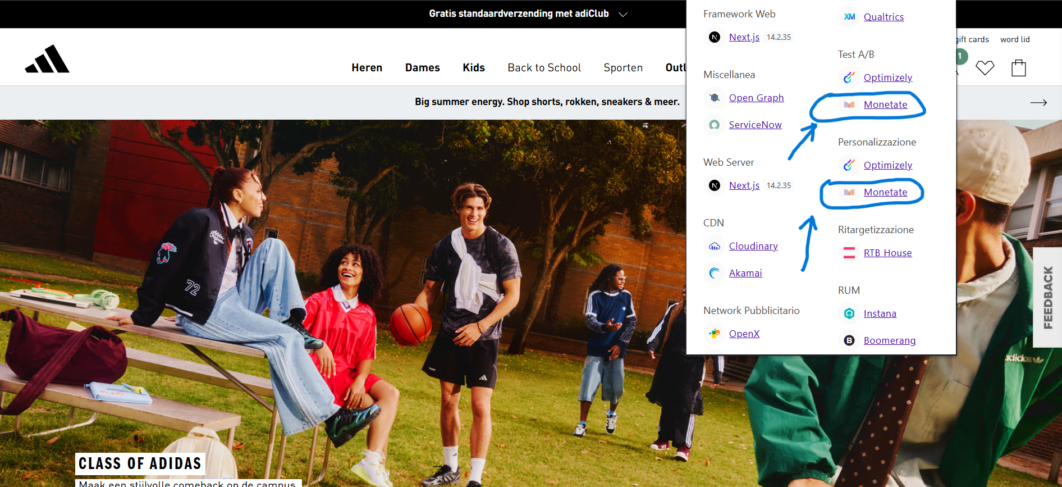Click the OpenX icon
Image resolution: width=1062 pixels, height=487 pixels.
tap(715, 334)
